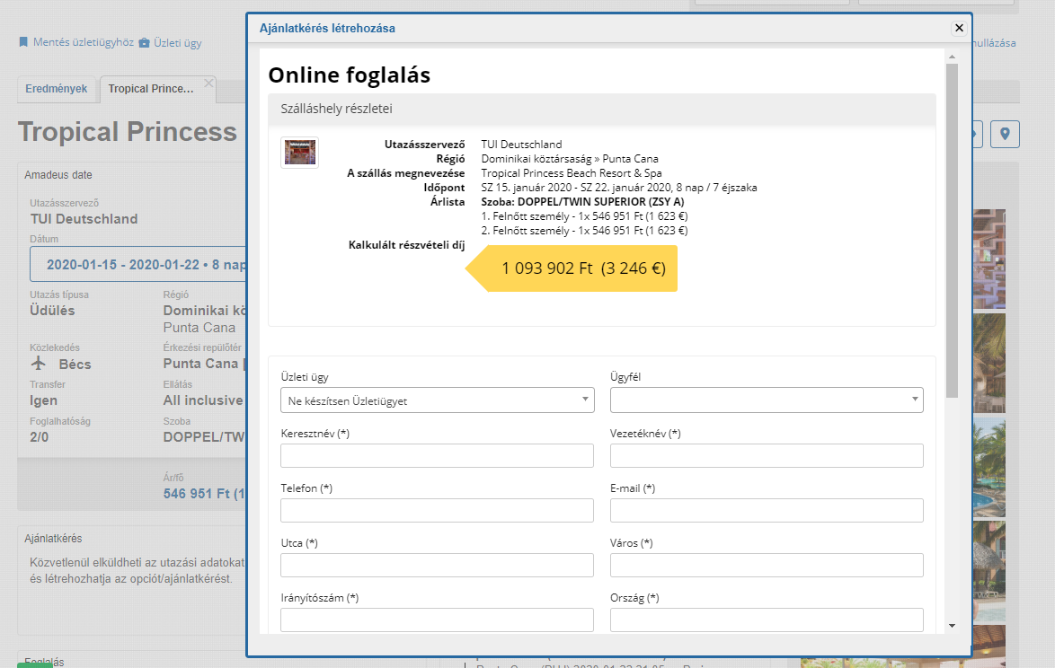Click the Mentés üzletiügyhöz link
The width and height of the screenshot is (1055, 668).
[x=76, y=42]
